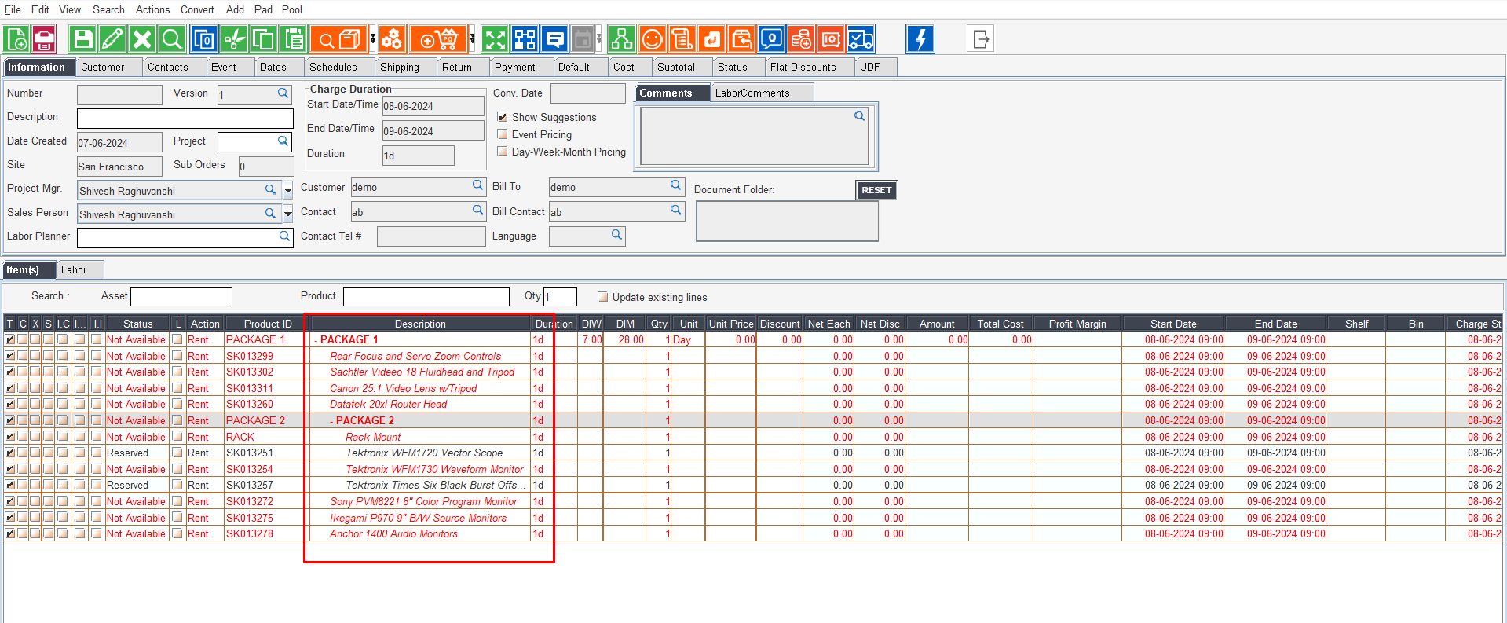
Task: Click the orange smiley face icon
Action: (x=652, y=39)
